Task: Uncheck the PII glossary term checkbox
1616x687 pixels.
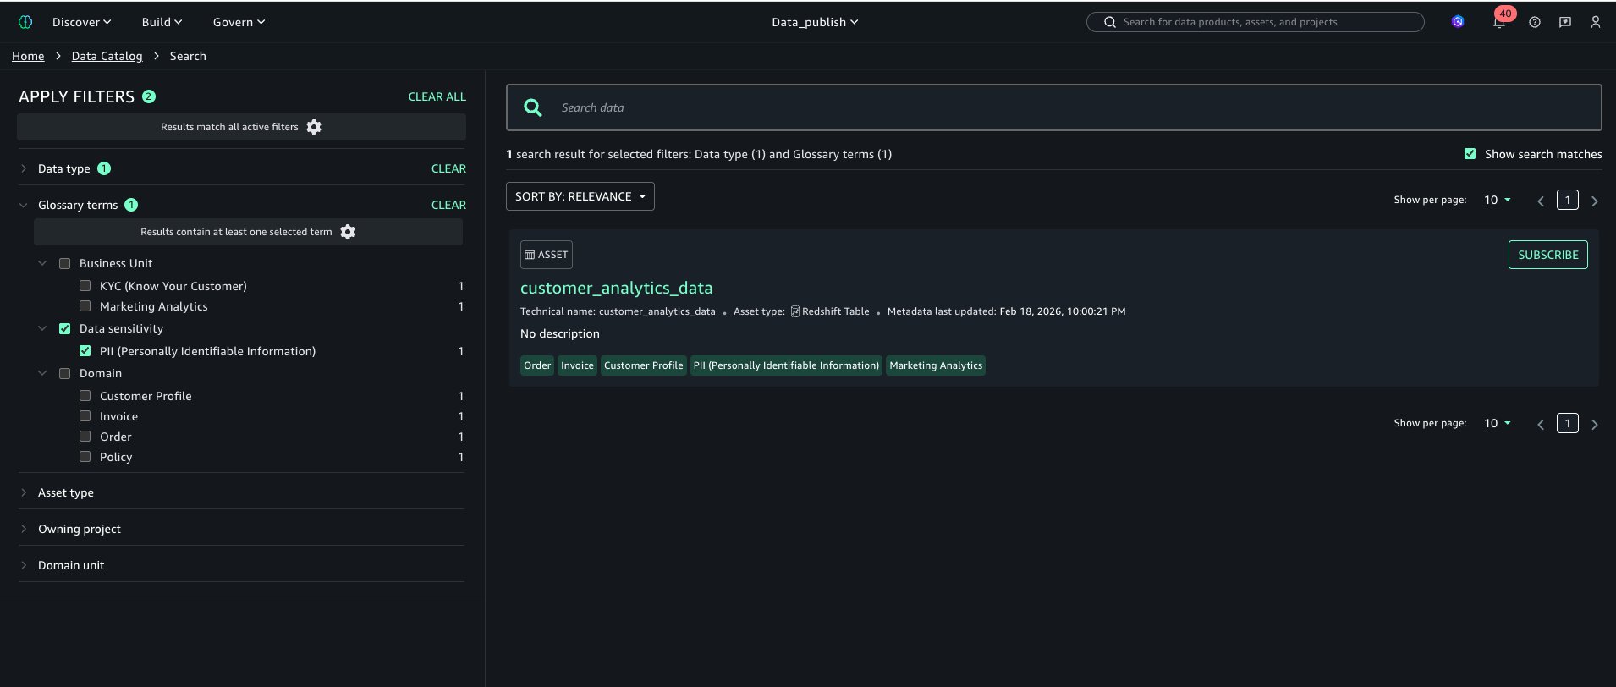Action: [85, 351]
